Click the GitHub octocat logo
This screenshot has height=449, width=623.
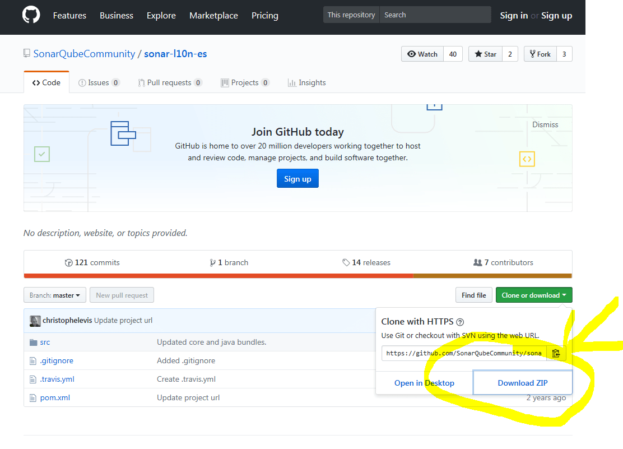31,15
